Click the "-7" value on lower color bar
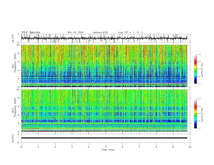Viewport: 214px width, 165px height. [199, 128]
